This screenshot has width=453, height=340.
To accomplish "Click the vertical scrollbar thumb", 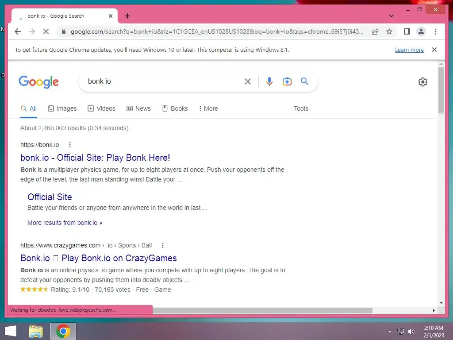I will coord(441,90).
